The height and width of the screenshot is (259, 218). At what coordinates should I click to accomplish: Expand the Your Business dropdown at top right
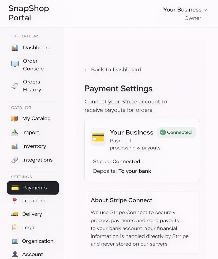pyautogui.click(x=185, y=10)
